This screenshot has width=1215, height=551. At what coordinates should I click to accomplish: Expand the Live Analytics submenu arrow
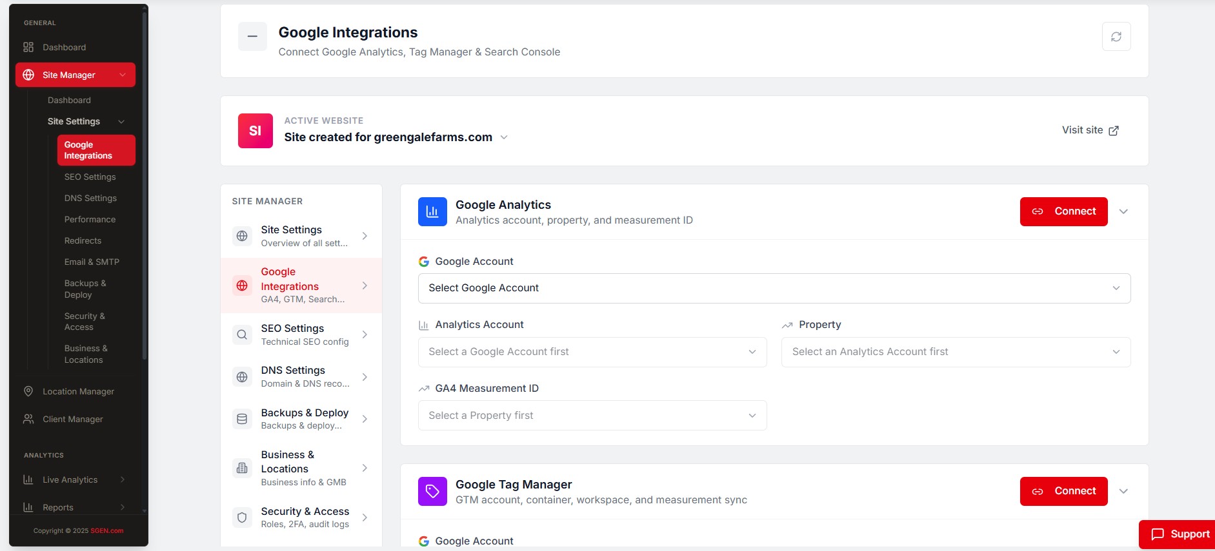[123, 479]
